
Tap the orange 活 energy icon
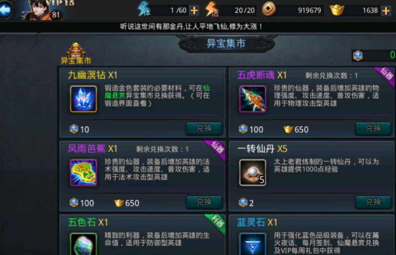click(x=212, y=9)
